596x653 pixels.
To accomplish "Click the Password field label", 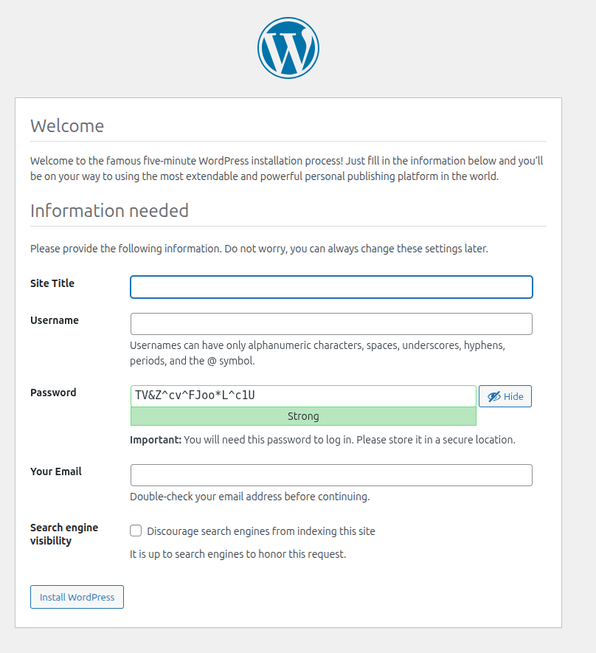I will point(53,393).
